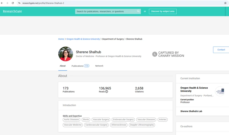Click the ResearchGate logo
Image resolution: width=229 pixels, height=135 pixels.
tap(12, 11)
